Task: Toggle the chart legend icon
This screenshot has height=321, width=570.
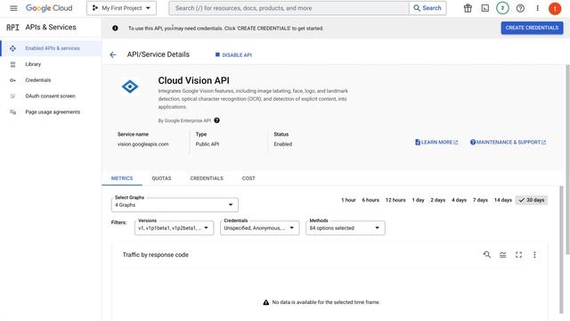Action: pyautogui.click(x=502, y=255)
